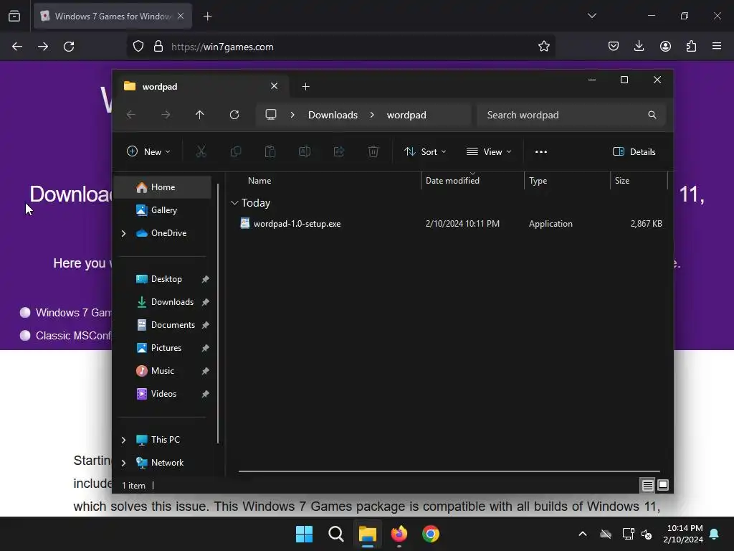Open Music from Quick access
Image resolution: width=734 pixels, height=551 pixels.
pos(163,371)
